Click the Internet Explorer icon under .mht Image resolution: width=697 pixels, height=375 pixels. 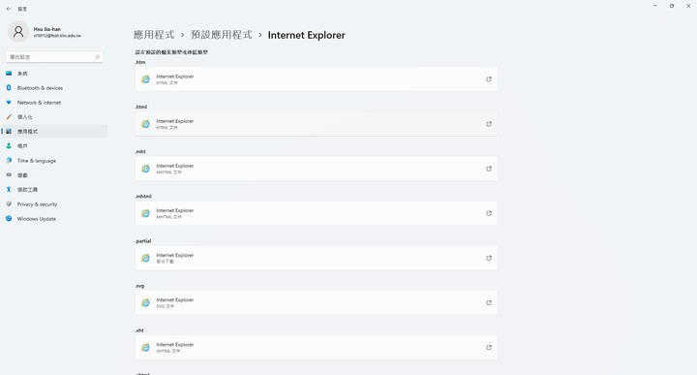(x=145, y=169)
